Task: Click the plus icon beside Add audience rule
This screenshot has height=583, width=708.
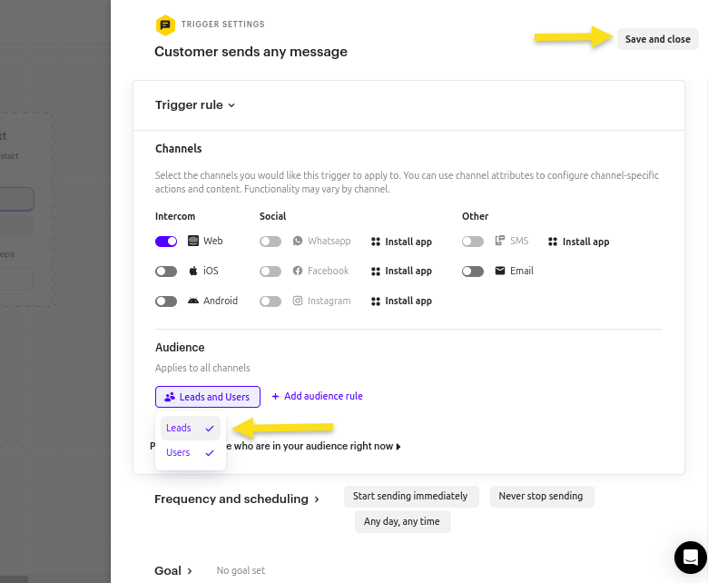Action: [275, 396]
